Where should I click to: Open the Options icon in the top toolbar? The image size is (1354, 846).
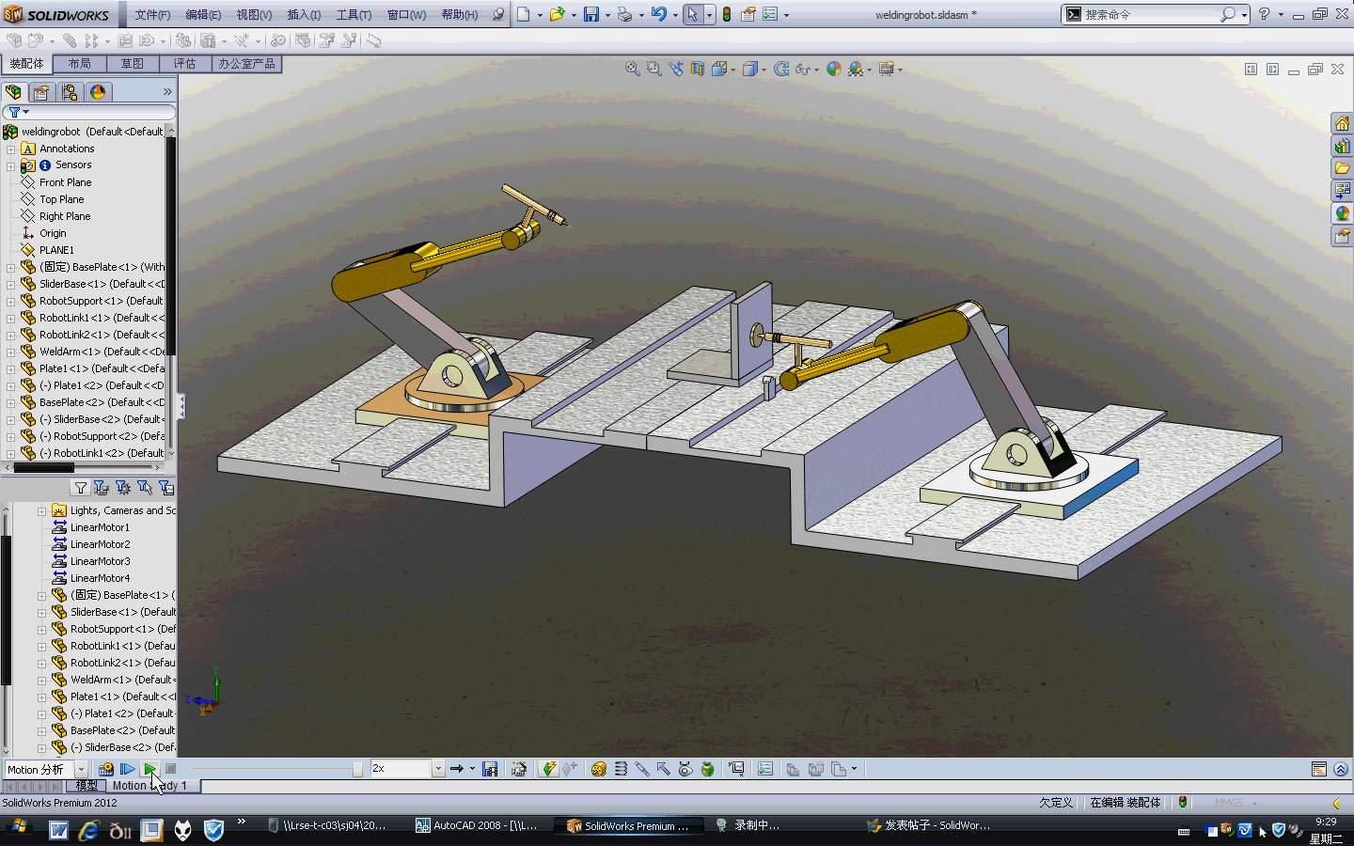pos(770,14)
